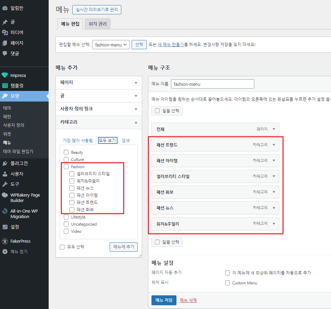Click the 페이지 pages icon
The width and height of the screenshot is (331, 309).
pos(5,43)
